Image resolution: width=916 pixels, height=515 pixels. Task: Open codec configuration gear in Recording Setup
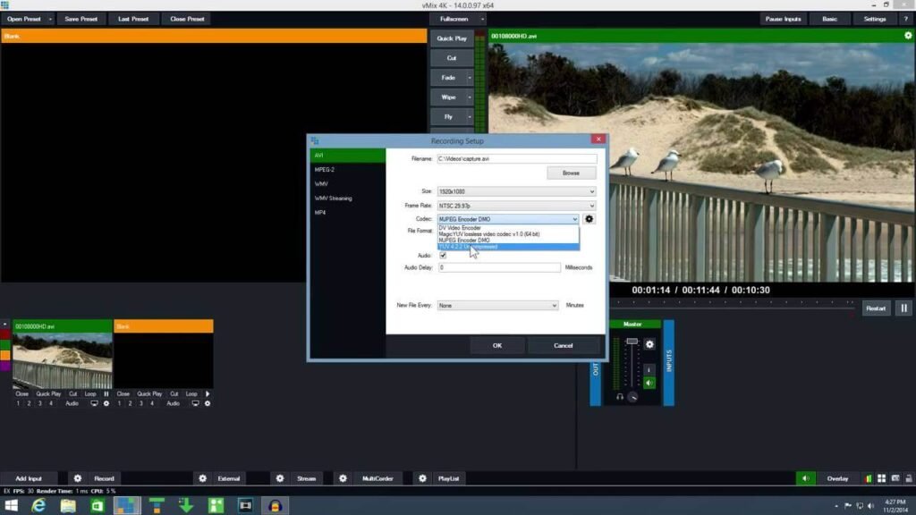click(x=589, y=219)
